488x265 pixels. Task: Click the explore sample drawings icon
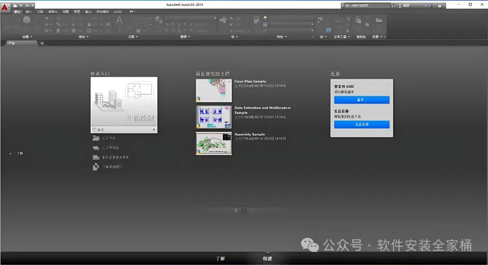coord(95,167)
